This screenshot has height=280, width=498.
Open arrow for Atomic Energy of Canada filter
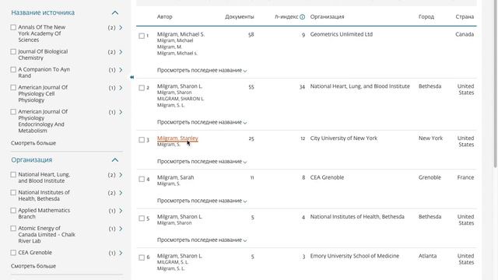pyautogui.click(x=121, y=229)
